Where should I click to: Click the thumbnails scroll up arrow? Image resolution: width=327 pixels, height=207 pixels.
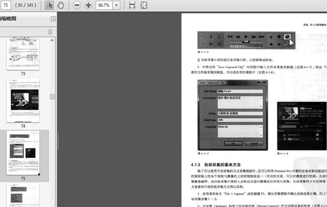coord(52,40)
